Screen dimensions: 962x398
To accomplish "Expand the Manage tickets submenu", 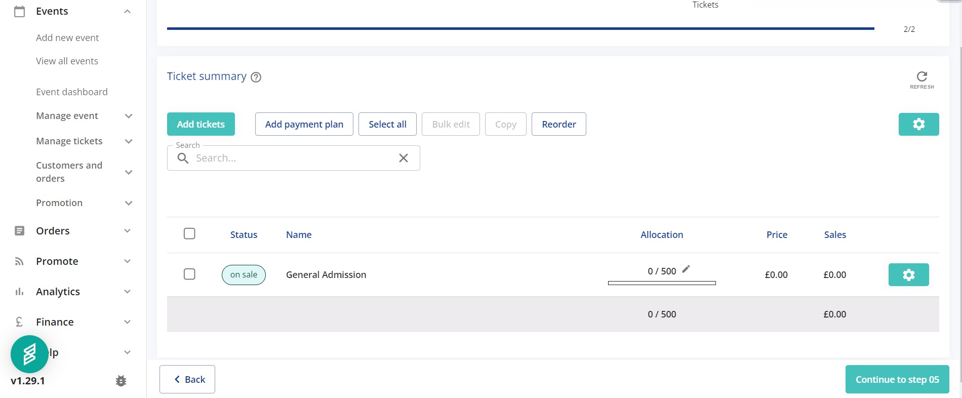I will 129,141.
